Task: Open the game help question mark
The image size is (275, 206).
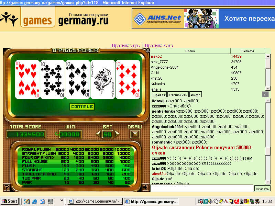Action: 6,187
